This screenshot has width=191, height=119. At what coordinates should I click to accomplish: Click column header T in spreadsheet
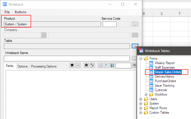(180, 14)
